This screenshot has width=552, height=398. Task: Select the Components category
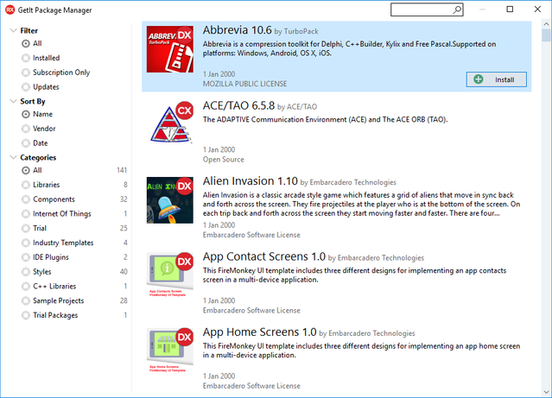click(26, 199)
